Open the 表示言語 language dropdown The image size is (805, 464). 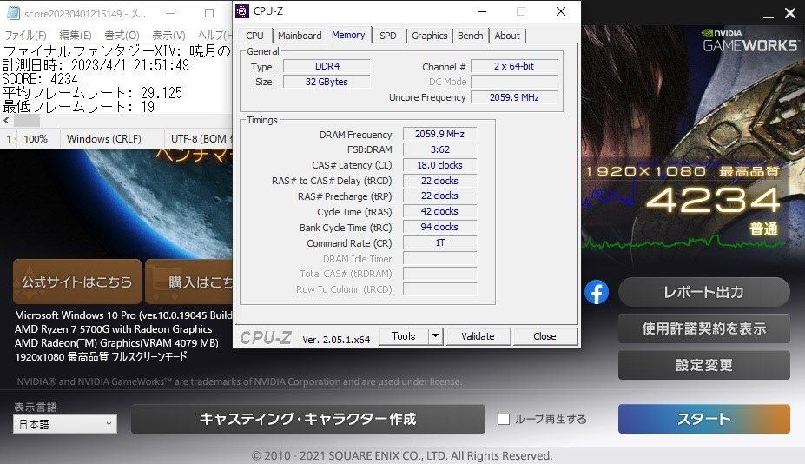65,424
